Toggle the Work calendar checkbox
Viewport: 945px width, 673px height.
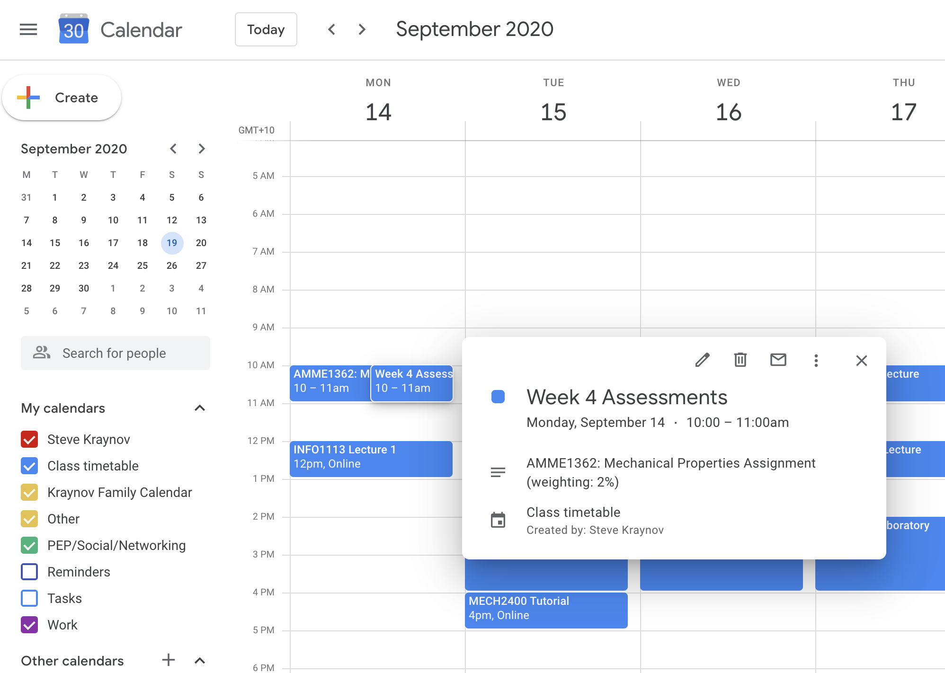(29, 625)
